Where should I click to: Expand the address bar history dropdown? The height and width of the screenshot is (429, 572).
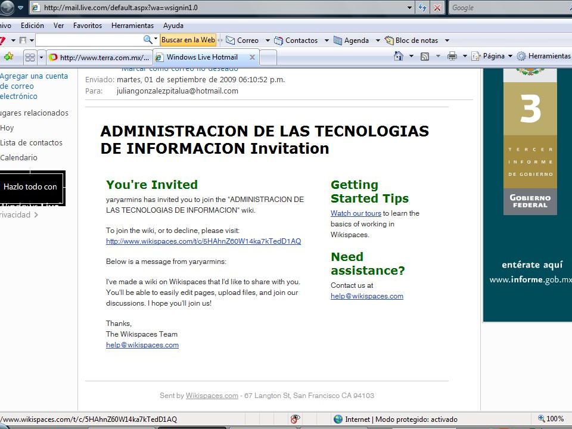click(409, 7)
